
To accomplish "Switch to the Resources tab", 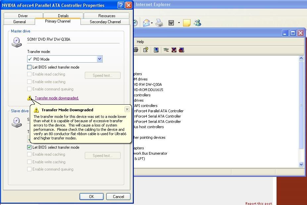I will click(x=107, y=16).
